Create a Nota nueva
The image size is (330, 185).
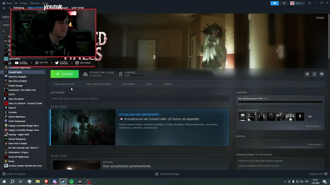click(x=315, y=144)
